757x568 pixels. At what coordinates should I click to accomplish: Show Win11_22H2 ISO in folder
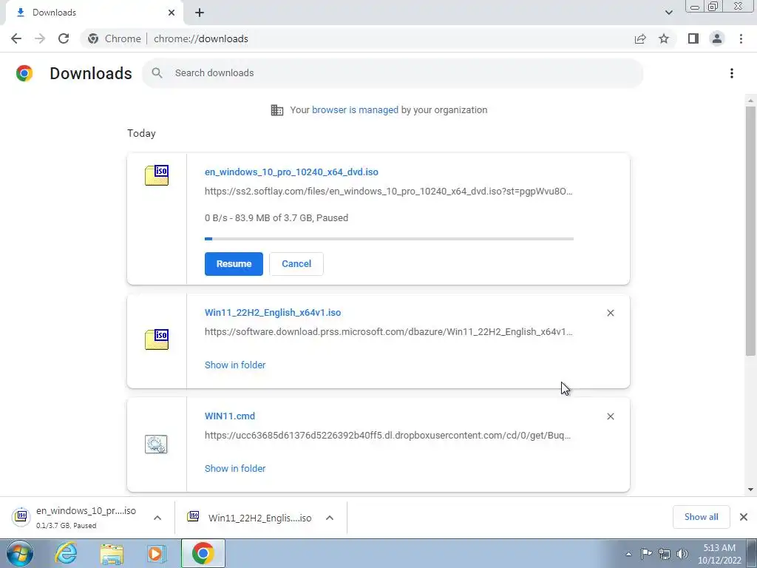[x=235, y=365]
